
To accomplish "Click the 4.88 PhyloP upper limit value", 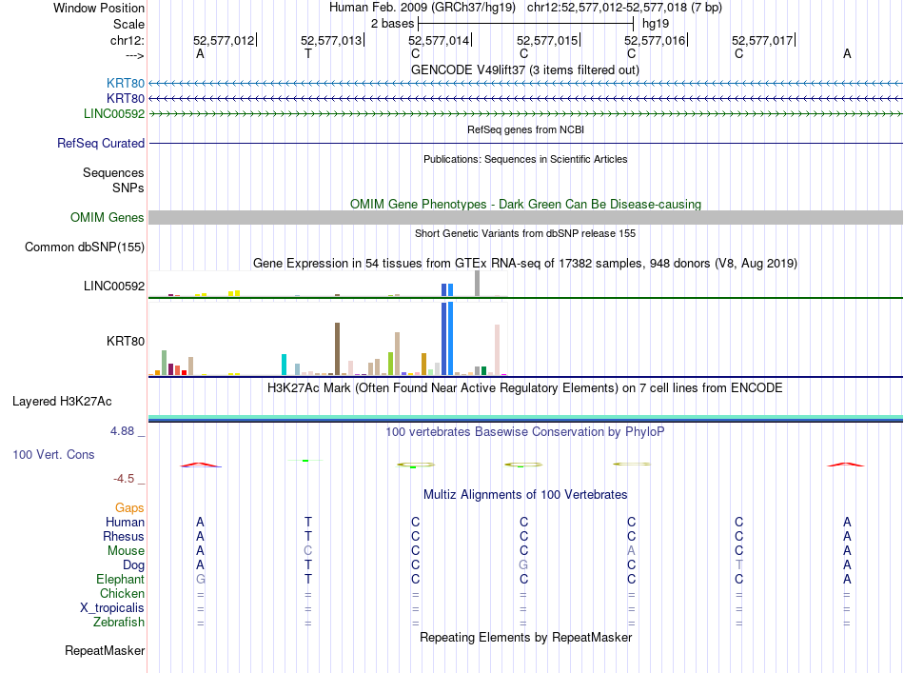I will pos(122,431).
